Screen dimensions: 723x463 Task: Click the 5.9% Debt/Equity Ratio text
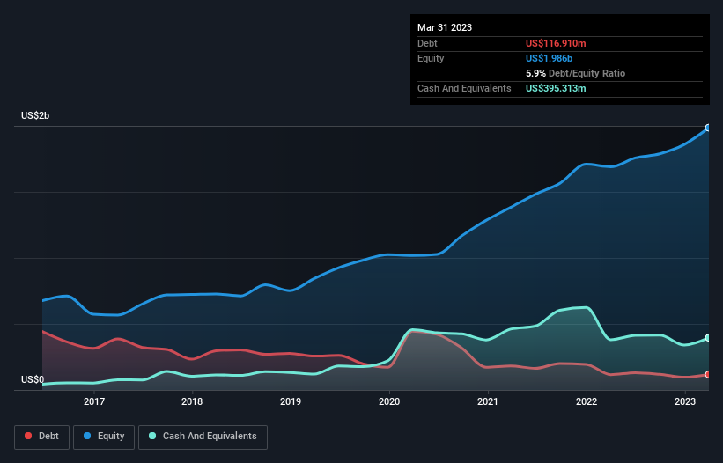pos(575,73)
